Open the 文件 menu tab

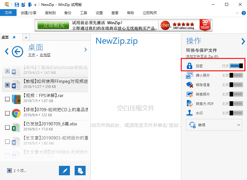pyautogui.click(x=8, y=13)
